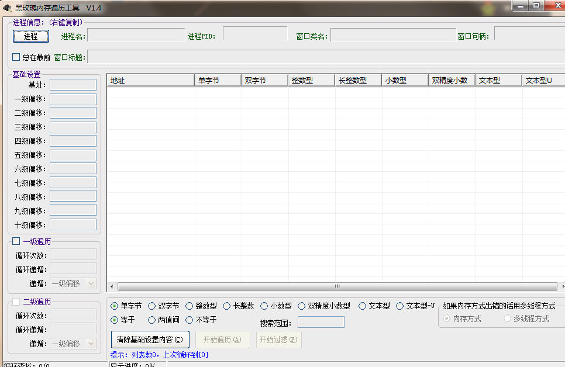
Task: Maximize the window
Action: click(536, 6)
